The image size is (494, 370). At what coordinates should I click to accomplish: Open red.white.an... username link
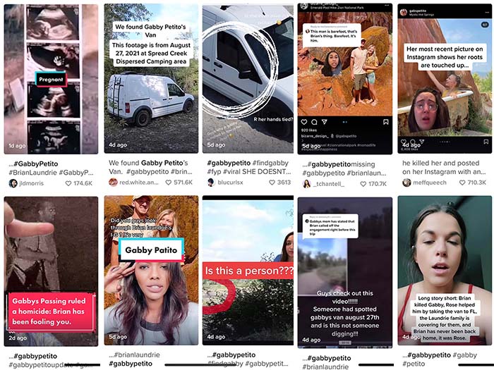(x=139, y=183)
